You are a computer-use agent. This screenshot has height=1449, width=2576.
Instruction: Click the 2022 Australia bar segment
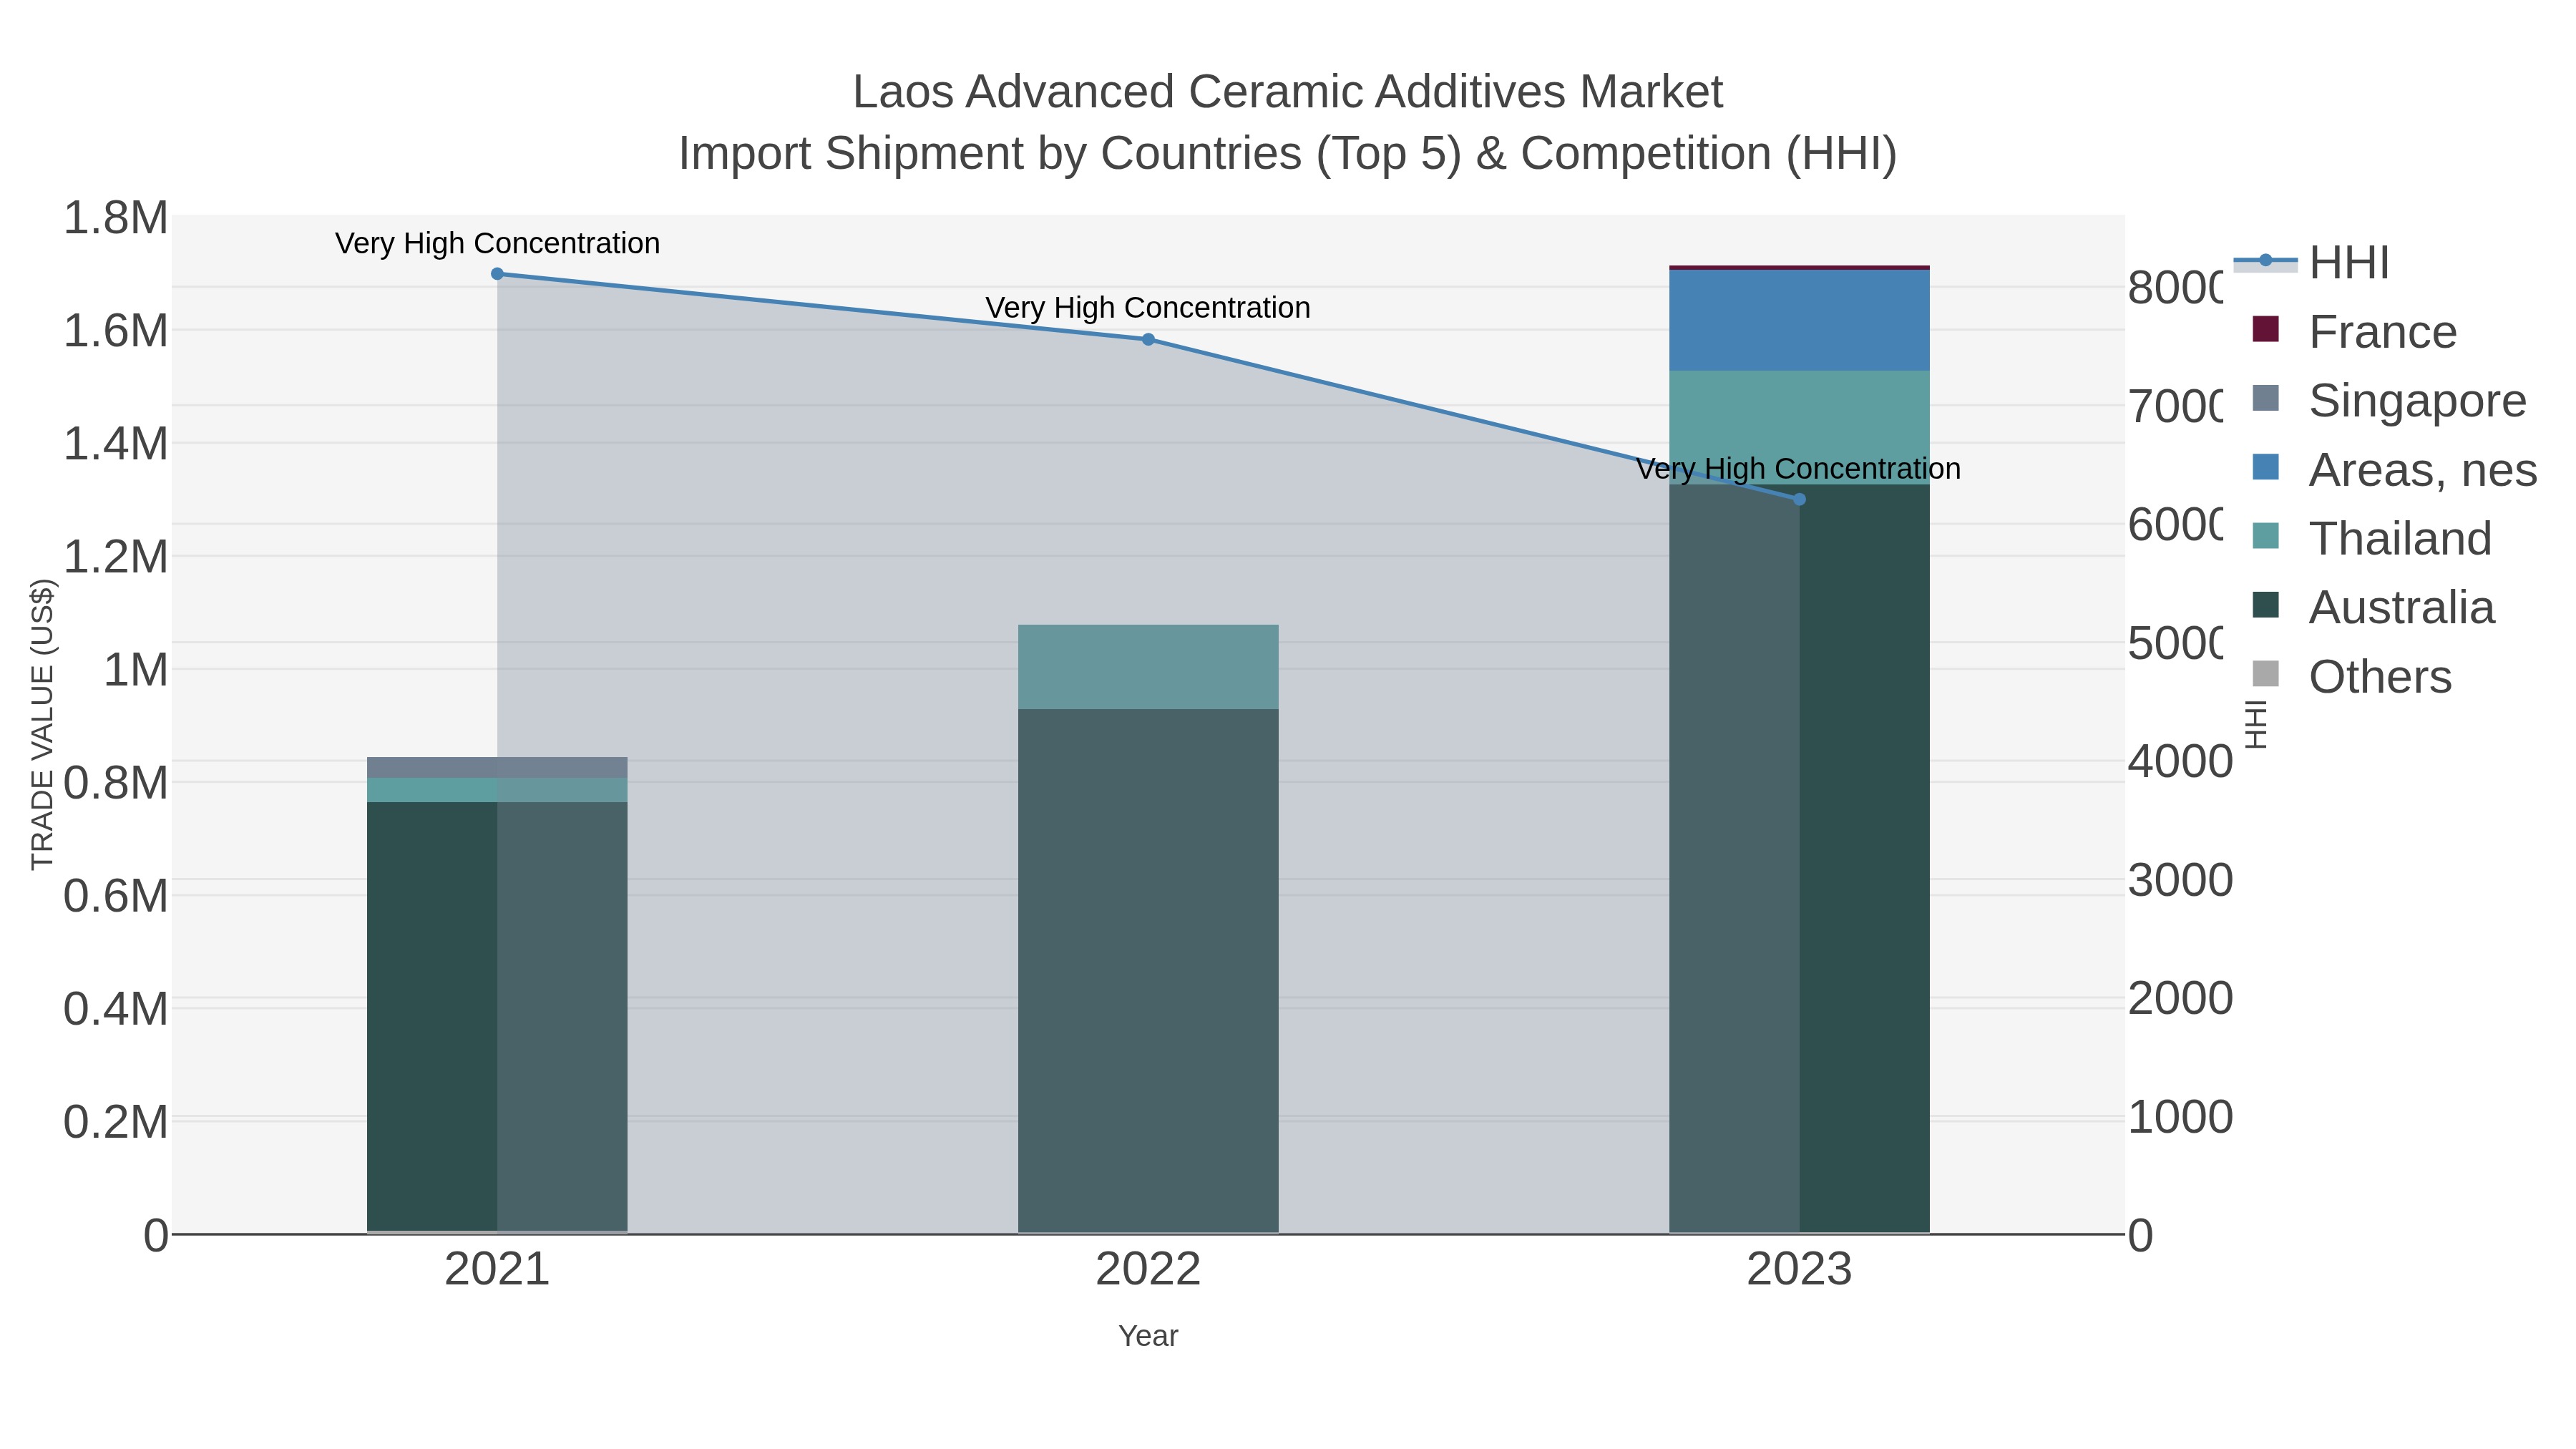[1148, 971]
